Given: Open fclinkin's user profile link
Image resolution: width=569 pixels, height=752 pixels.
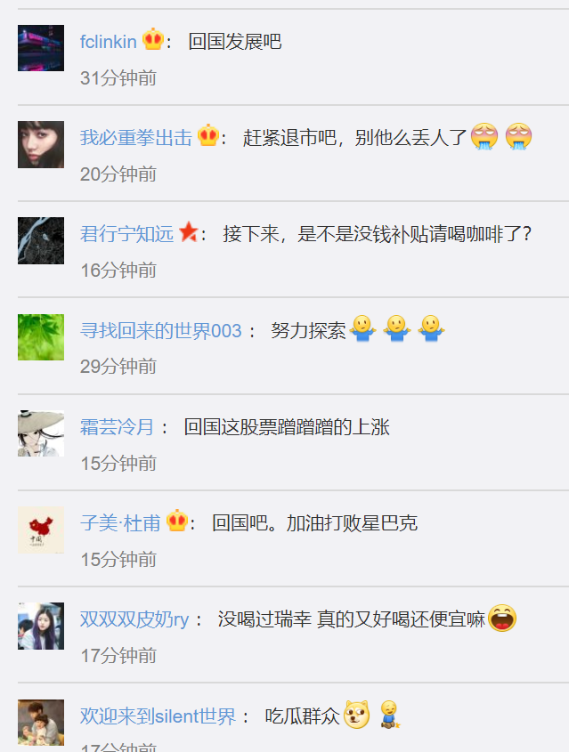Looking at the screenshot, I should pos(109,42).
